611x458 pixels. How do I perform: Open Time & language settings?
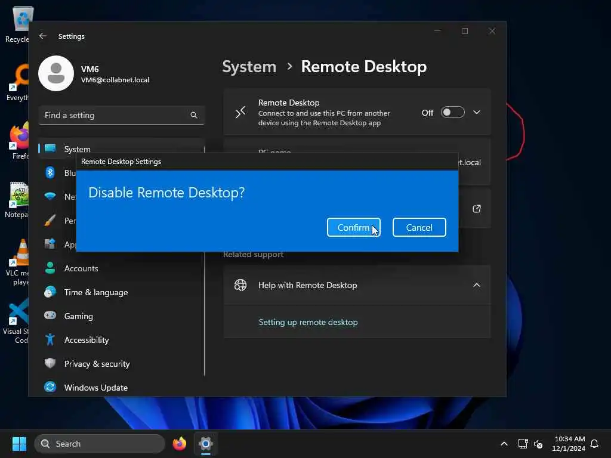(x=121, y=292)
